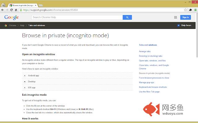The image size is (198, 123).
Task: Bookmark this page with the star icon
Action: (x=186, y=10)
